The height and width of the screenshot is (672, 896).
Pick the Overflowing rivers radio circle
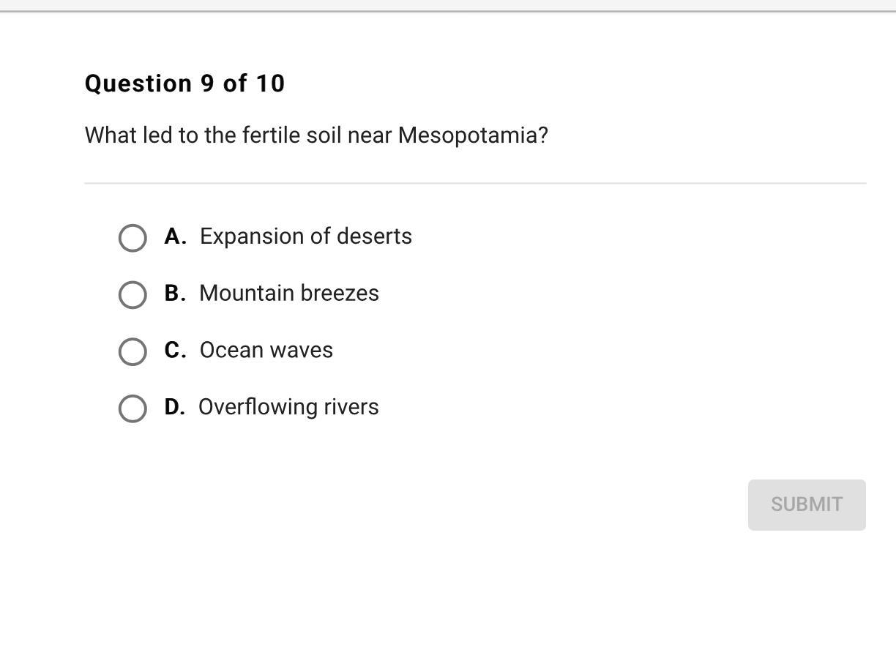[132, 408]
